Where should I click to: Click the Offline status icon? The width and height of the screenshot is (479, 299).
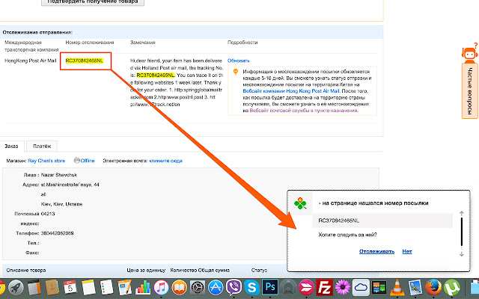[76, 161]
